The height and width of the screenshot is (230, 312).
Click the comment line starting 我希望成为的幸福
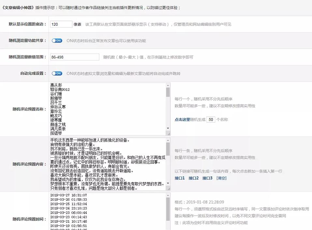click(88, 179)
